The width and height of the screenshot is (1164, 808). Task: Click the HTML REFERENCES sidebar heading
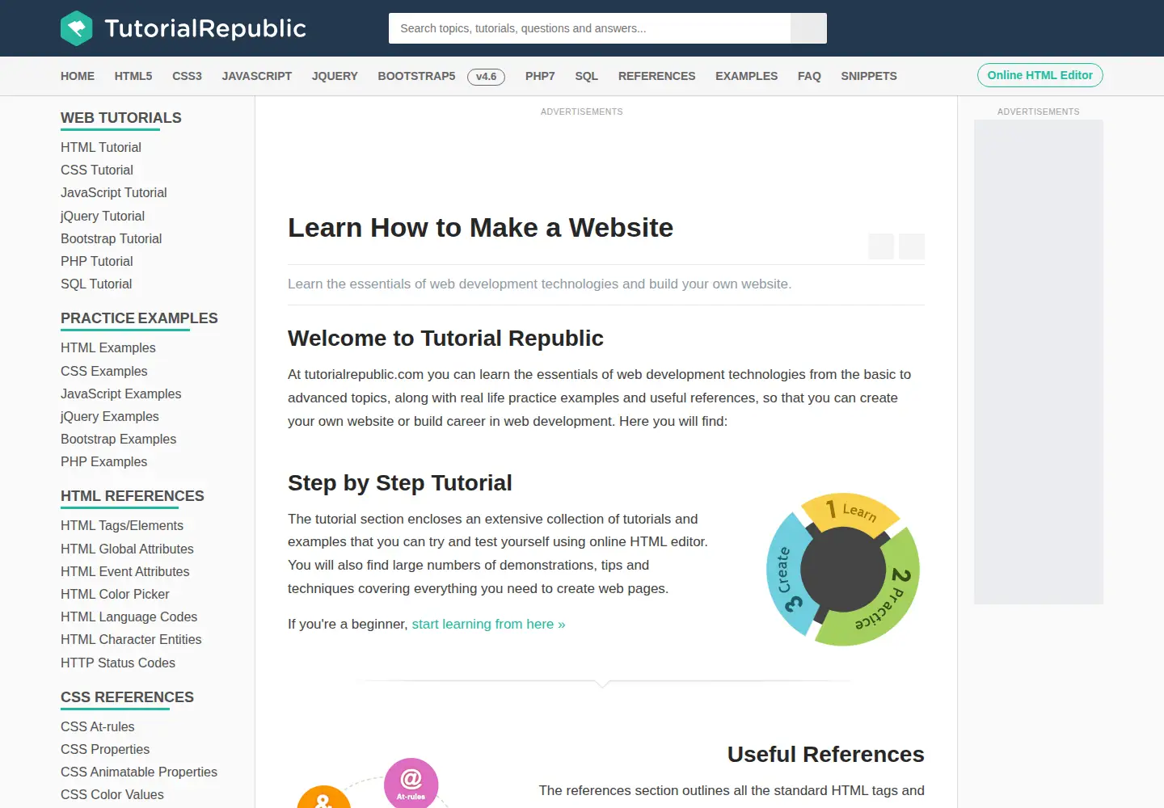pyautogui.click(x=133, y=496)
